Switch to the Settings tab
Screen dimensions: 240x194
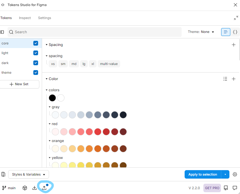click(44, 18)
